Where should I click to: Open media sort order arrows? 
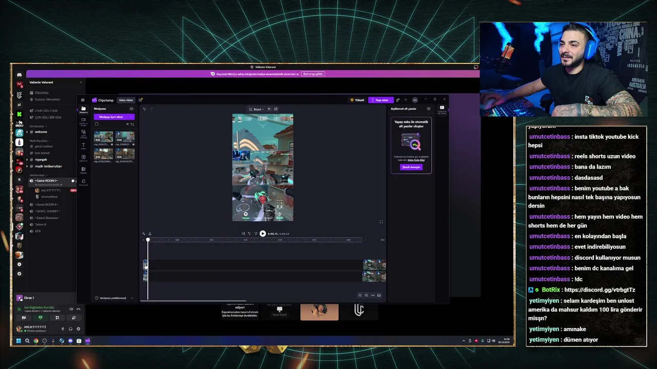point(132,124)
